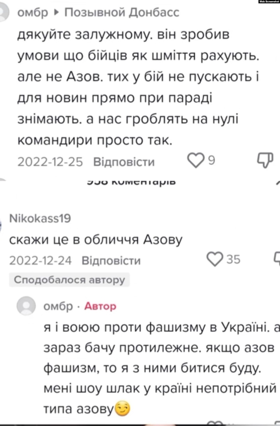Select the text скажи це в обличчя Азову

point(96,240)
